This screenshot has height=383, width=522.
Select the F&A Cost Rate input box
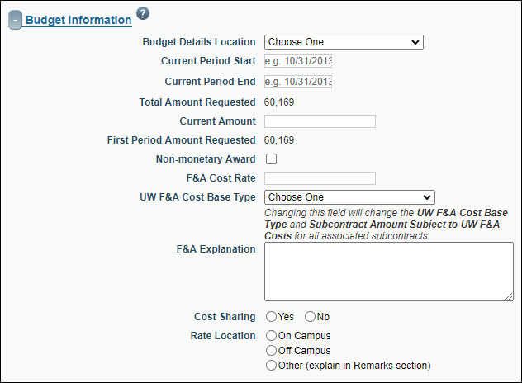(x=320, y=178)
